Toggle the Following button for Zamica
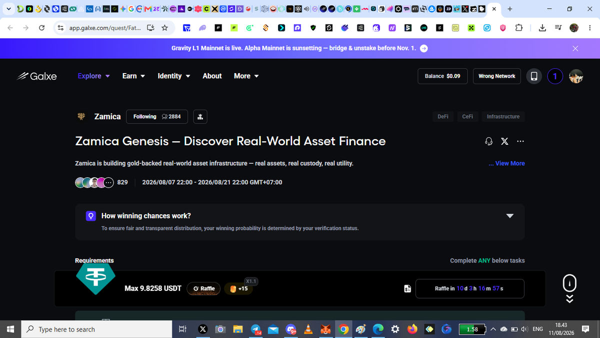This screenshot has width=600, height=338. click(157, 117)
